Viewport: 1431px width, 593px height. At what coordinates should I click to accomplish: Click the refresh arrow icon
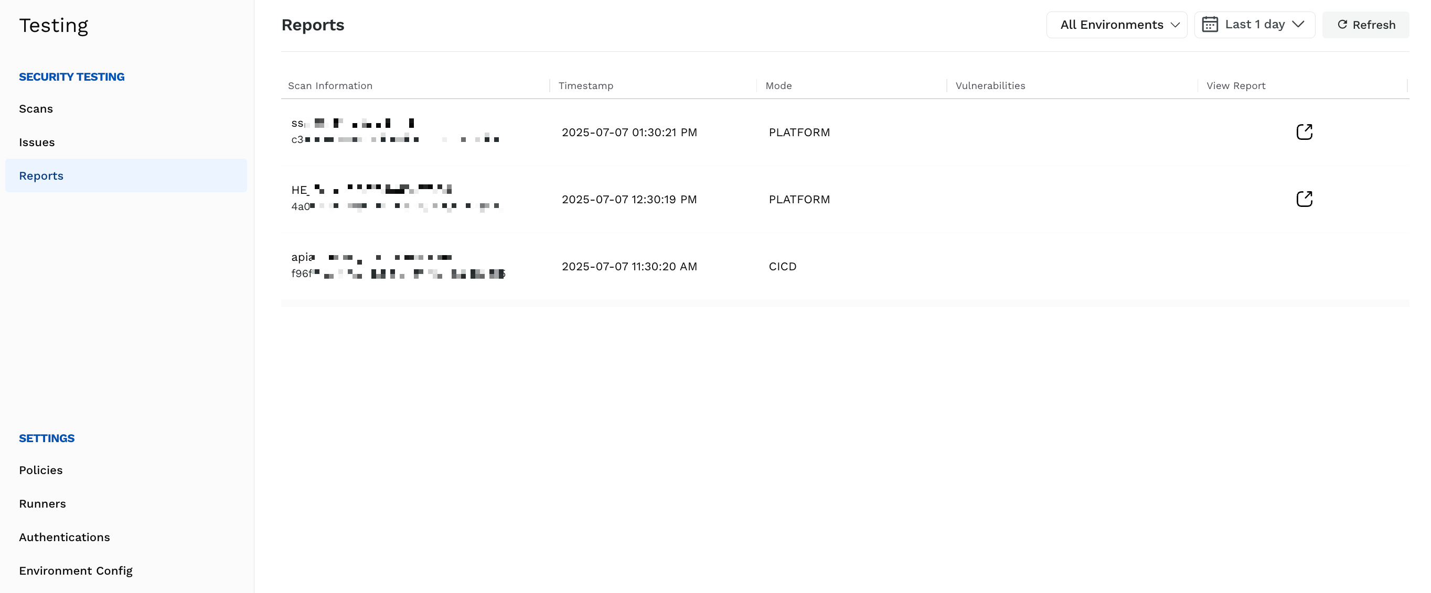click(x=1342, y=25)
